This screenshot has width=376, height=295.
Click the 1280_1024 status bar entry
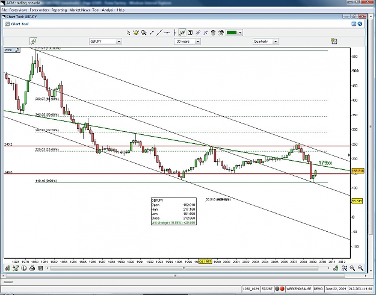click(251, 289)
